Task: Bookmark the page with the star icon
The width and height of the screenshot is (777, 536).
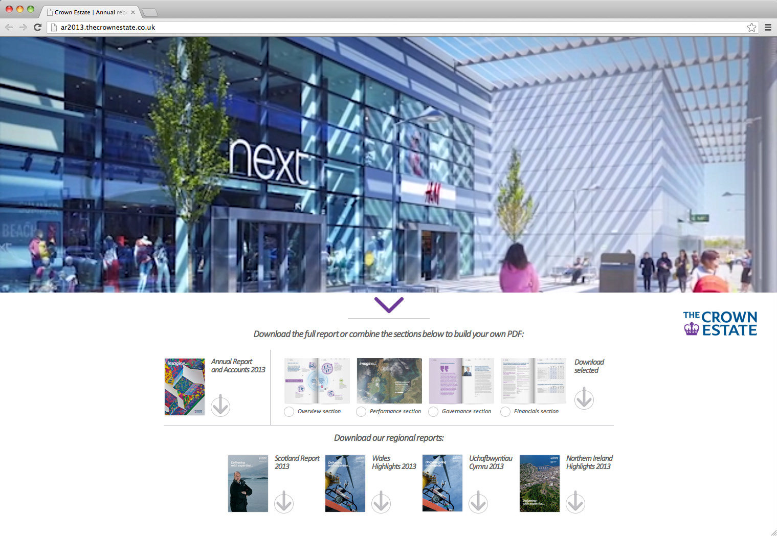Action: click(751, 28)
